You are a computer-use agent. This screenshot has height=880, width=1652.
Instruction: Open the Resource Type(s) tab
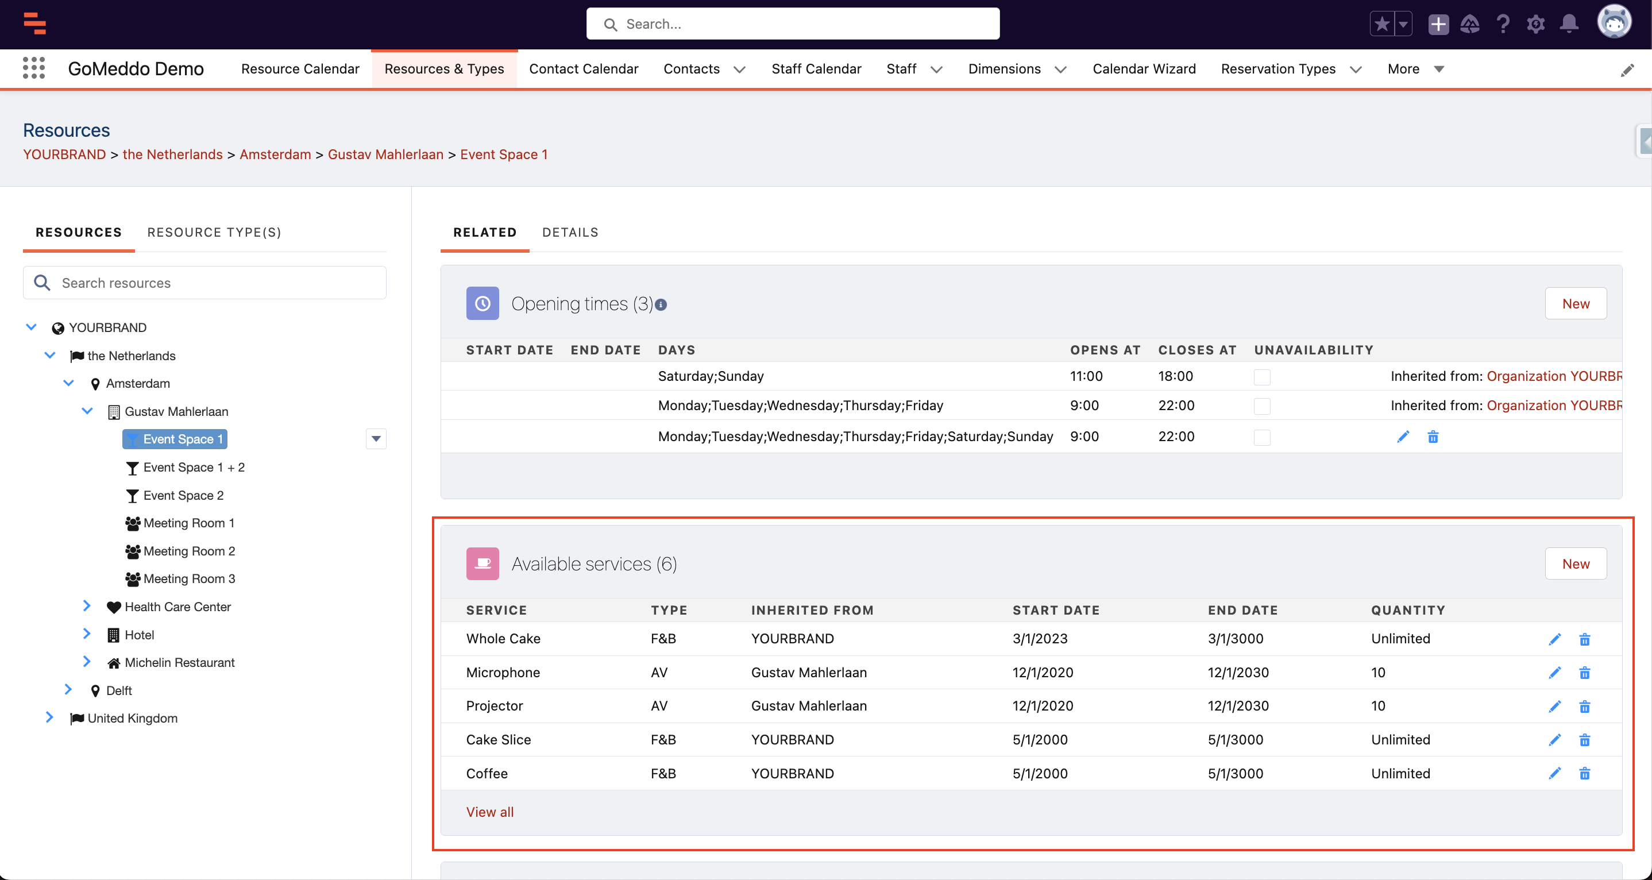(x=214, y=232)
